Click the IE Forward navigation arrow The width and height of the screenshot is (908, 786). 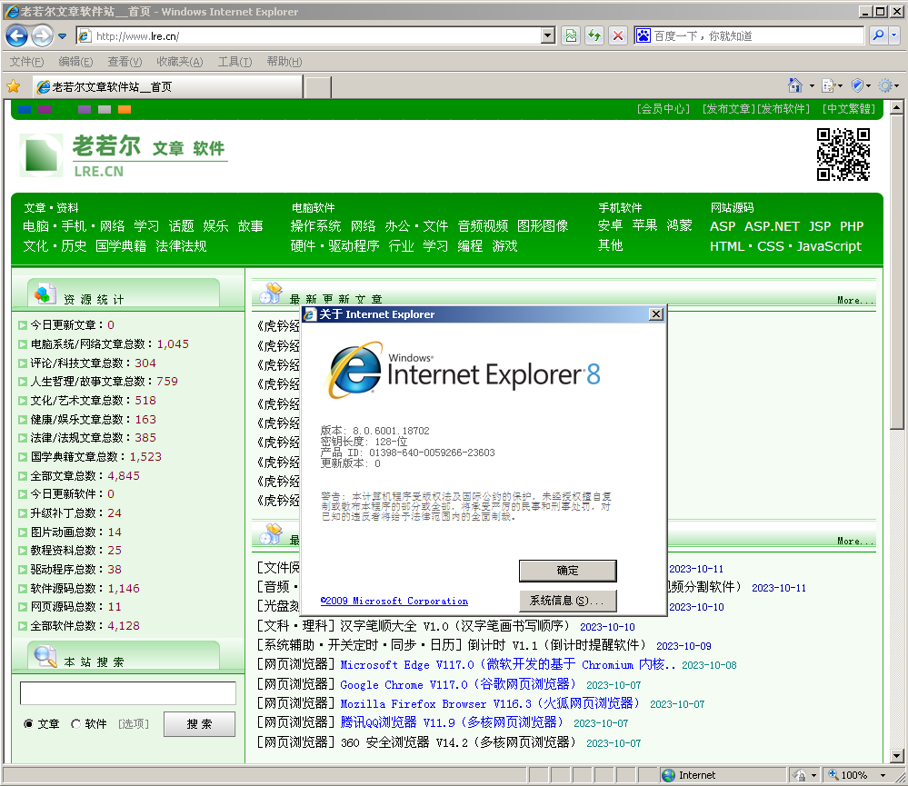click(42, 35)
